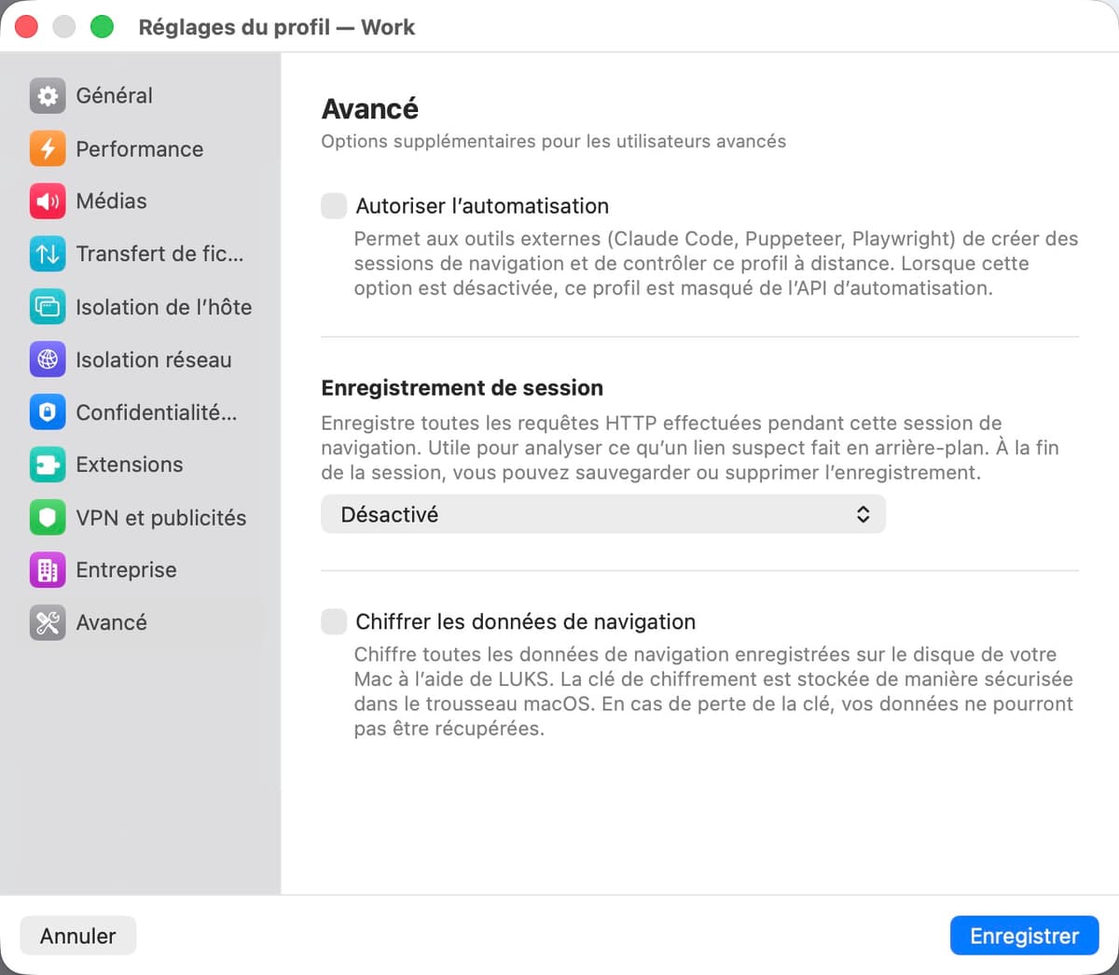Click the Avancé tools icon
The width and height of the screenshot is (1119, 975).
point(48,622)
